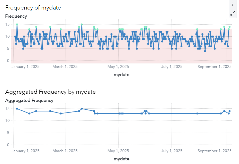Click the 'Frequency of mydate' chart title
239x164 pixels.
point(33,8)
